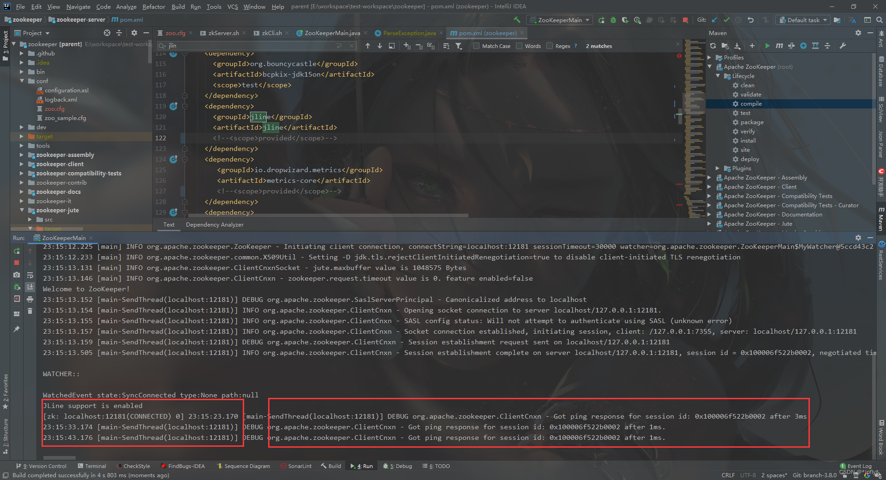Click the editor horizontal scrollbar
Screen dimensions: 886x480
tap(329, 216)
